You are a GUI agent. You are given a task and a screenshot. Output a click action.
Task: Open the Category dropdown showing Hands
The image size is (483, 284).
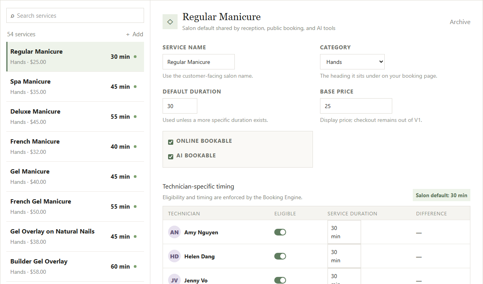point(352,62)
